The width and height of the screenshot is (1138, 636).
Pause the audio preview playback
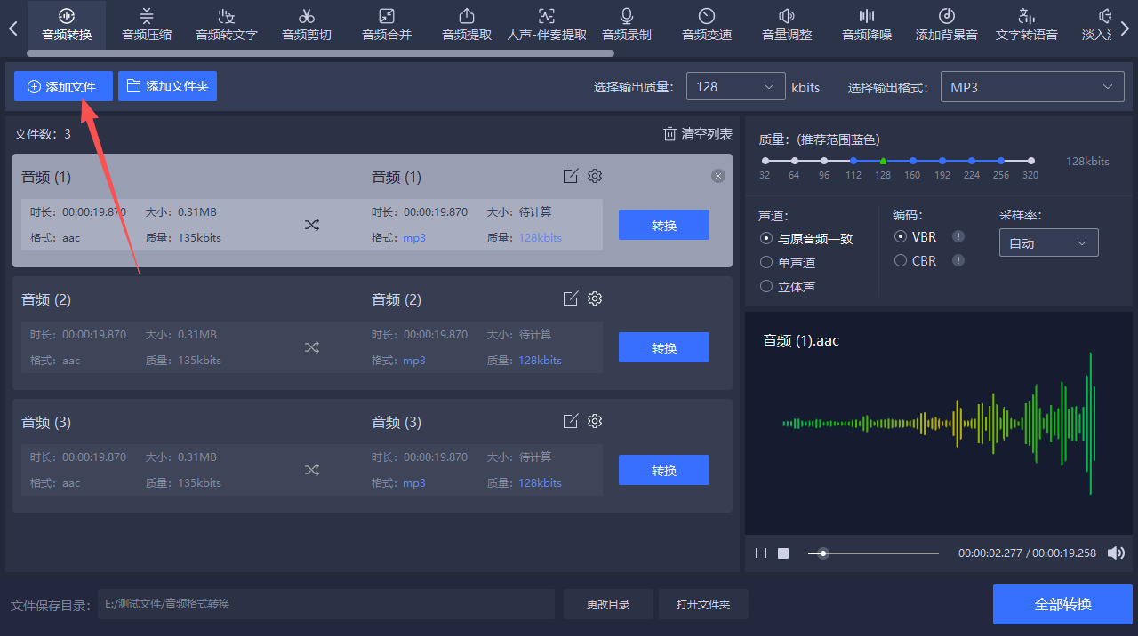click(761, 553)
